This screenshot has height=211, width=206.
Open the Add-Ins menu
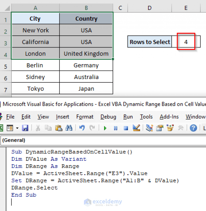pyautogui.click(x=169, y=117)
